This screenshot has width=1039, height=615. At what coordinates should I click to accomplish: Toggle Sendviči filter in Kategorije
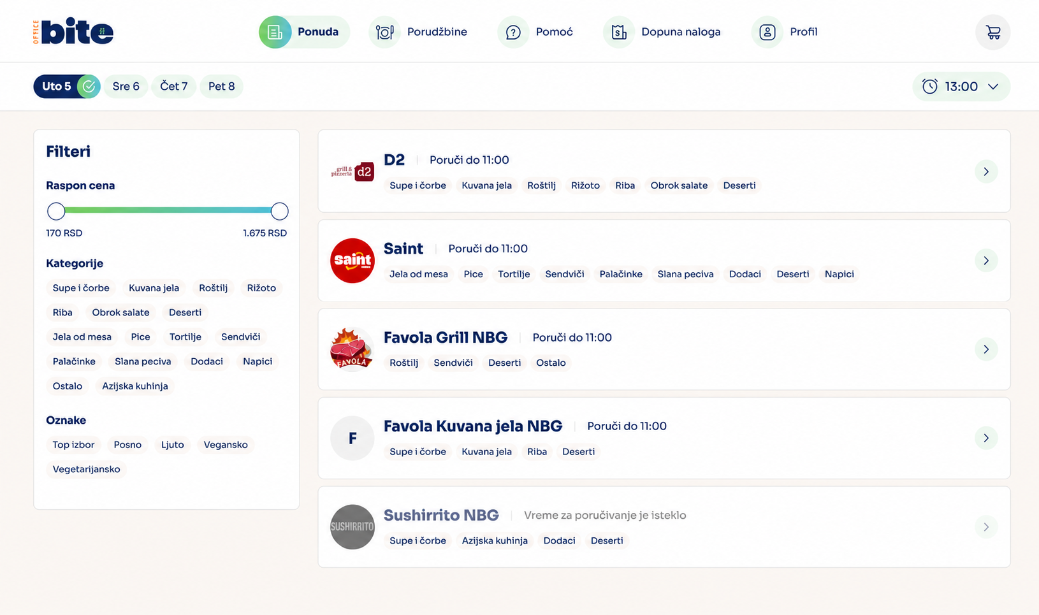click(x=241, y=337)
